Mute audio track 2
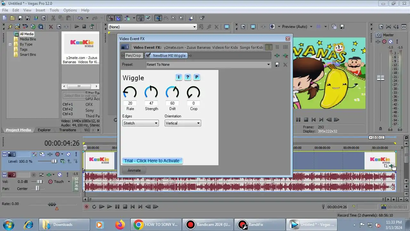410x231 pixels. (x=60, y=175)
